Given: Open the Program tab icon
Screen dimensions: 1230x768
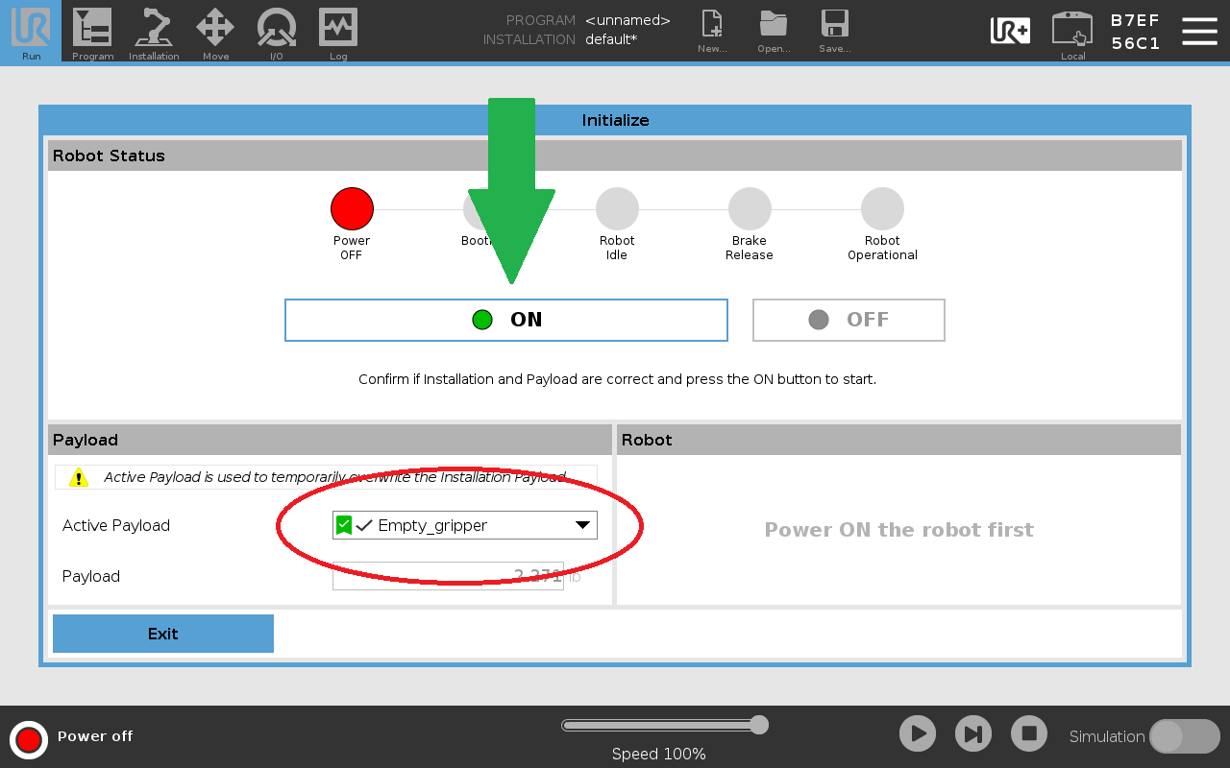Looking at the screenshot, I should [x=92, y=28].
